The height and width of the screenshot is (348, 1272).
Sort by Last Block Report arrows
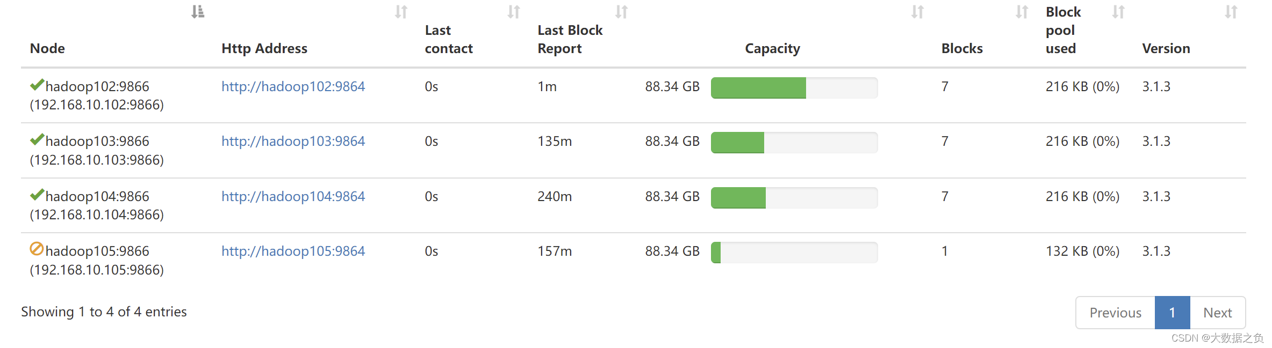click(x=621, y=12)
